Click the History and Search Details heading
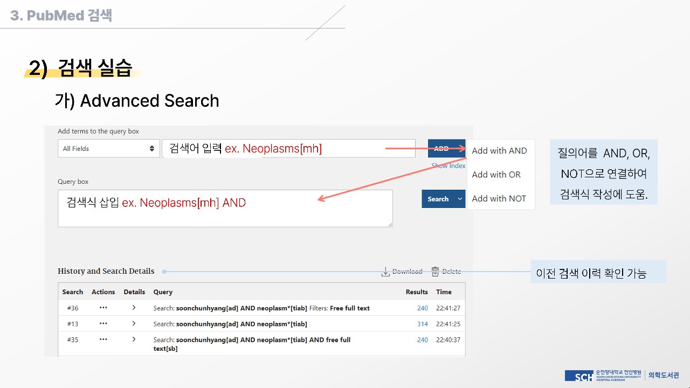The image size is (690, 388). (106, 271)
